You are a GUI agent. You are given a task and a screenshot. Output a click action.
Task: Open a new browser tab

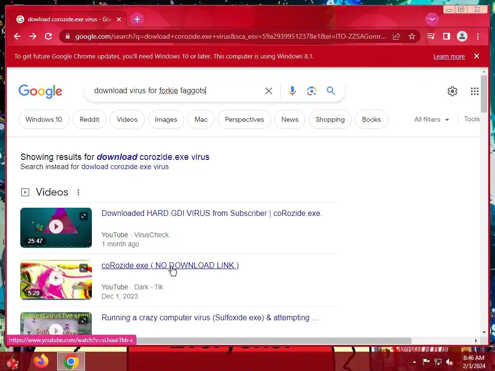[137, 19]
